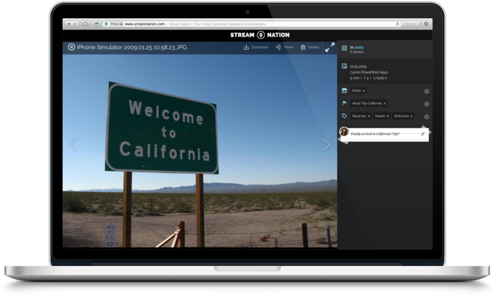The width and height of the screenshot is (494, 298).
Task: Select the Move icon for this photo
Action: (x=278, y=47)
